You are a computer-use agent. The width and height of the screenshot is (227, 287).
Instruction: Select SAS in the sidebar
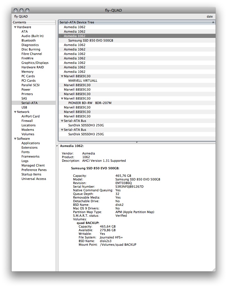[24, 98]
